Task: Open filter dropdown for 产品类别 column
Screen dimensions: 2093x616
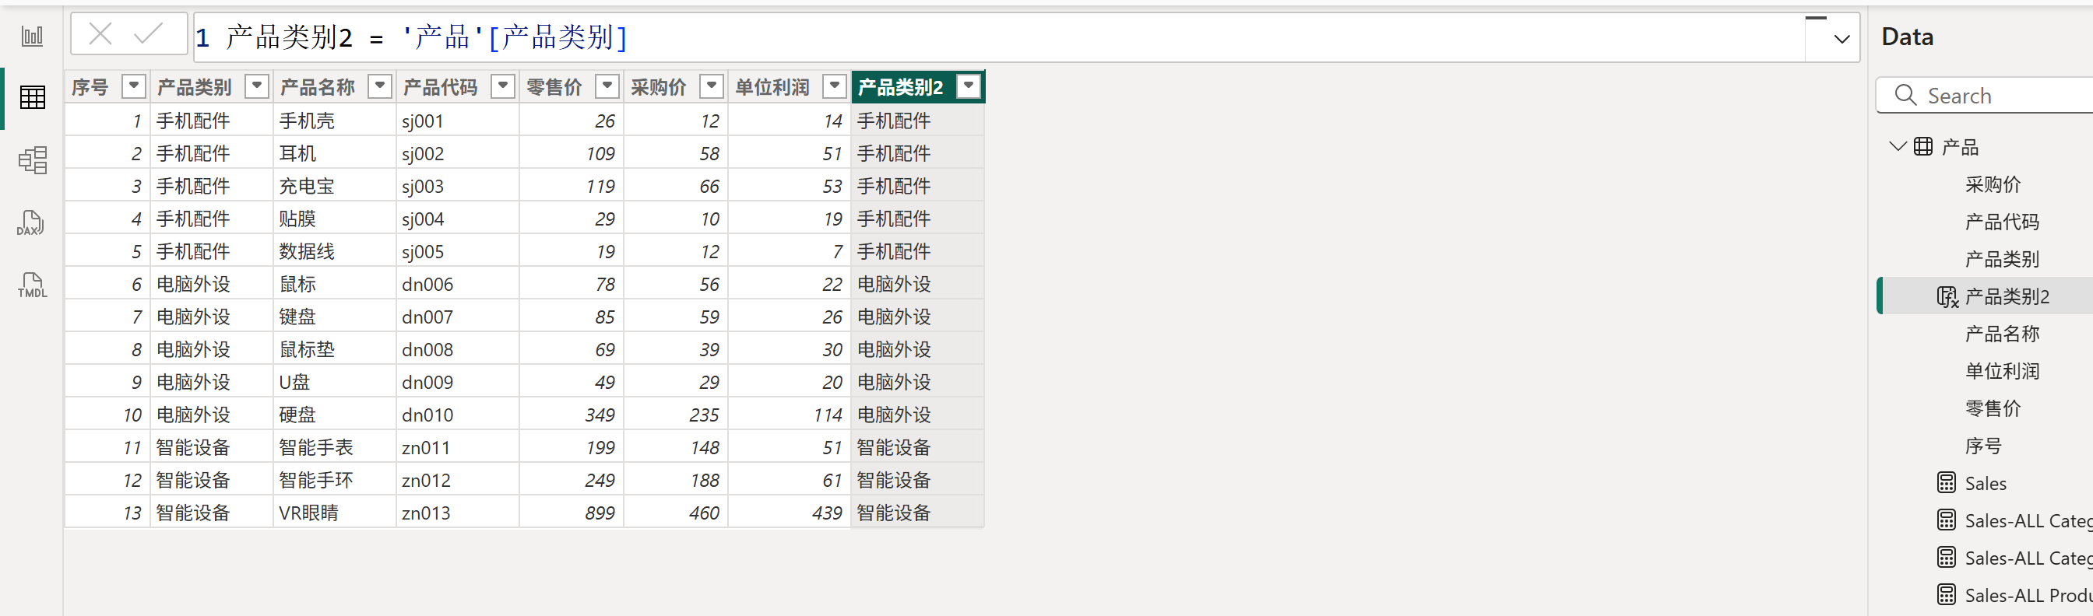Action: (257, 86)
